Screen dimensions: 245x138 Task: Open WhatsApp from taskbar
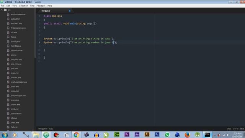click(x=167, y=135)
